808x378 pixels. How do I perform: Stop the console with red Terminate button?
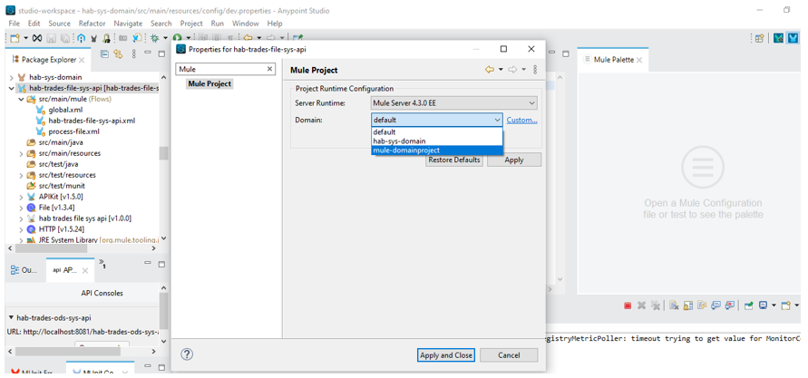[628, 305]
